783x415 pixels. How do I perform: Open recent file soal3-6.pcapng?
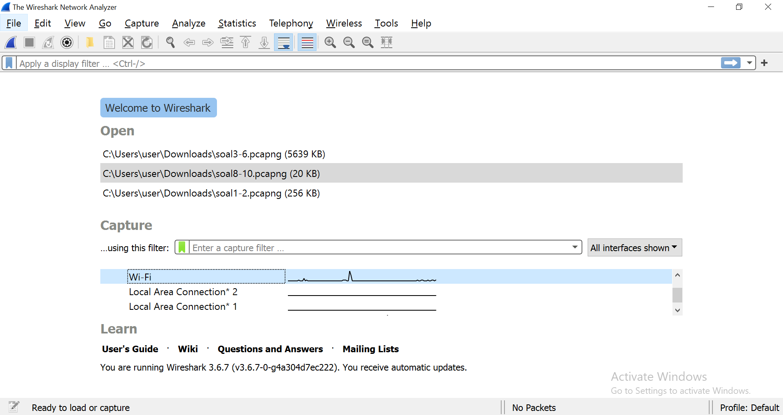click(391, 154)
